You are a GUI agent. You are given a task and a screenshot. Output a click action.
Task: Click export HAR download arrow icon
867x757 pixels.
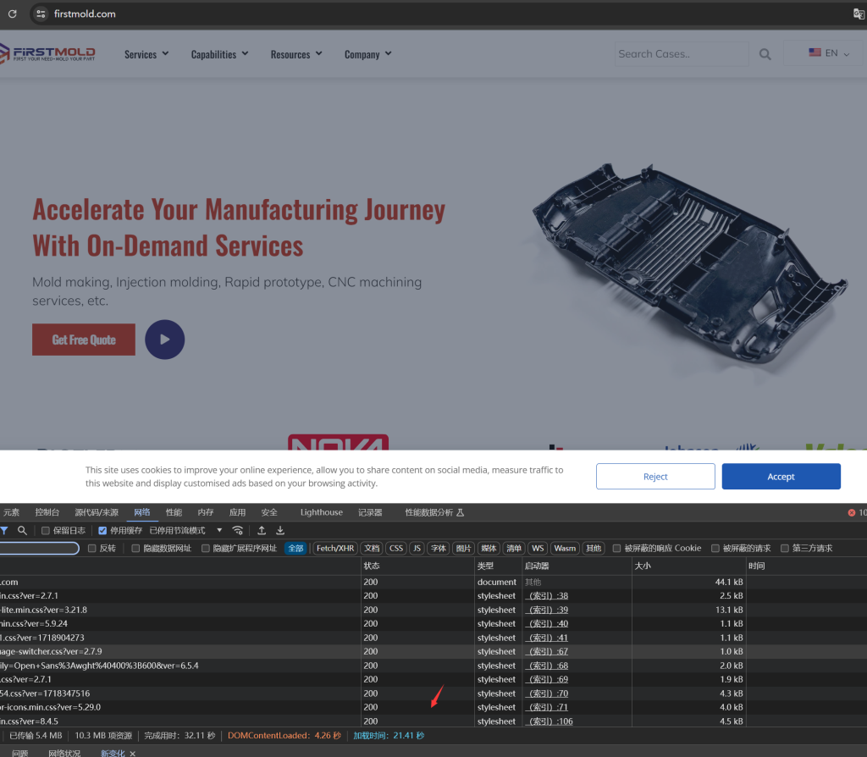[x=280, y=530]
